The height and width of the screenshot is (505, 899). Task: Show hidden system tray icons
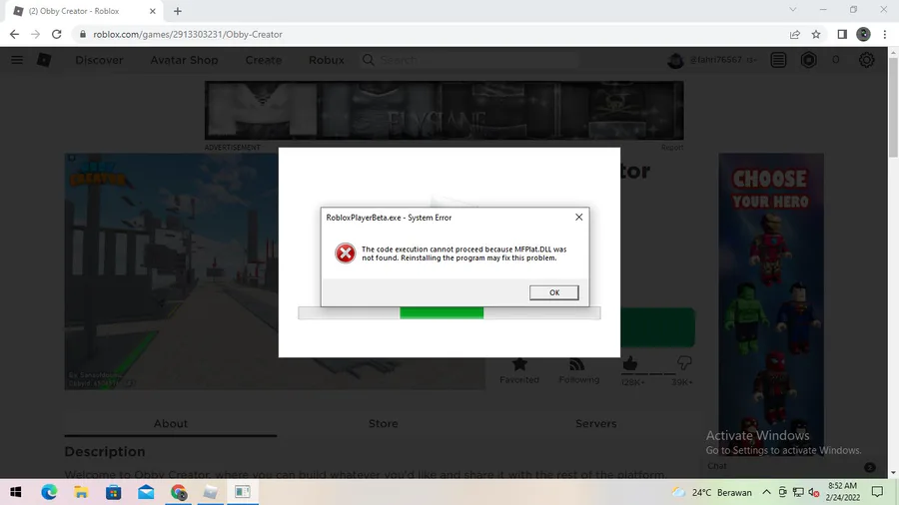766,492
